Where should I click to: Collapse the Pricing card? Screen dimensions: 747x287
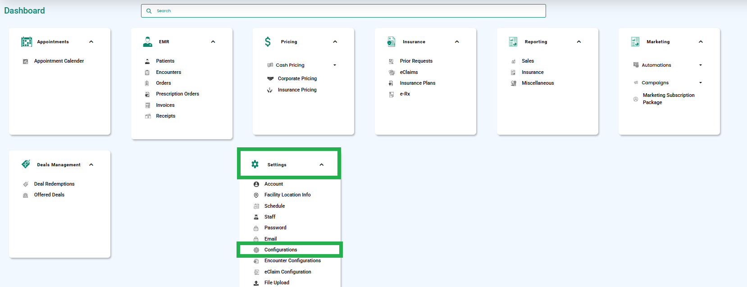pyautogui.click(x=335, y=42)
